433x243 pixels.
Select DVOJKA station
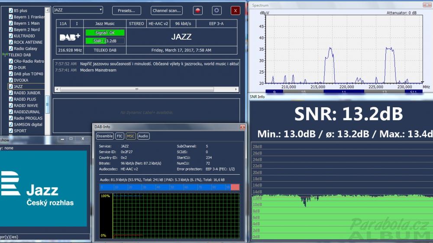coord(21,80)
